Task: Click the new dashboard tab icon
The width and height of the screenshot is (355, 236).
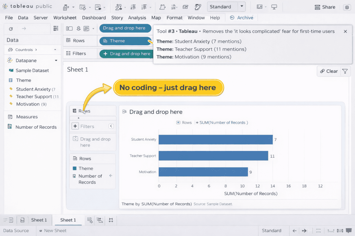Action: (99, 220)
